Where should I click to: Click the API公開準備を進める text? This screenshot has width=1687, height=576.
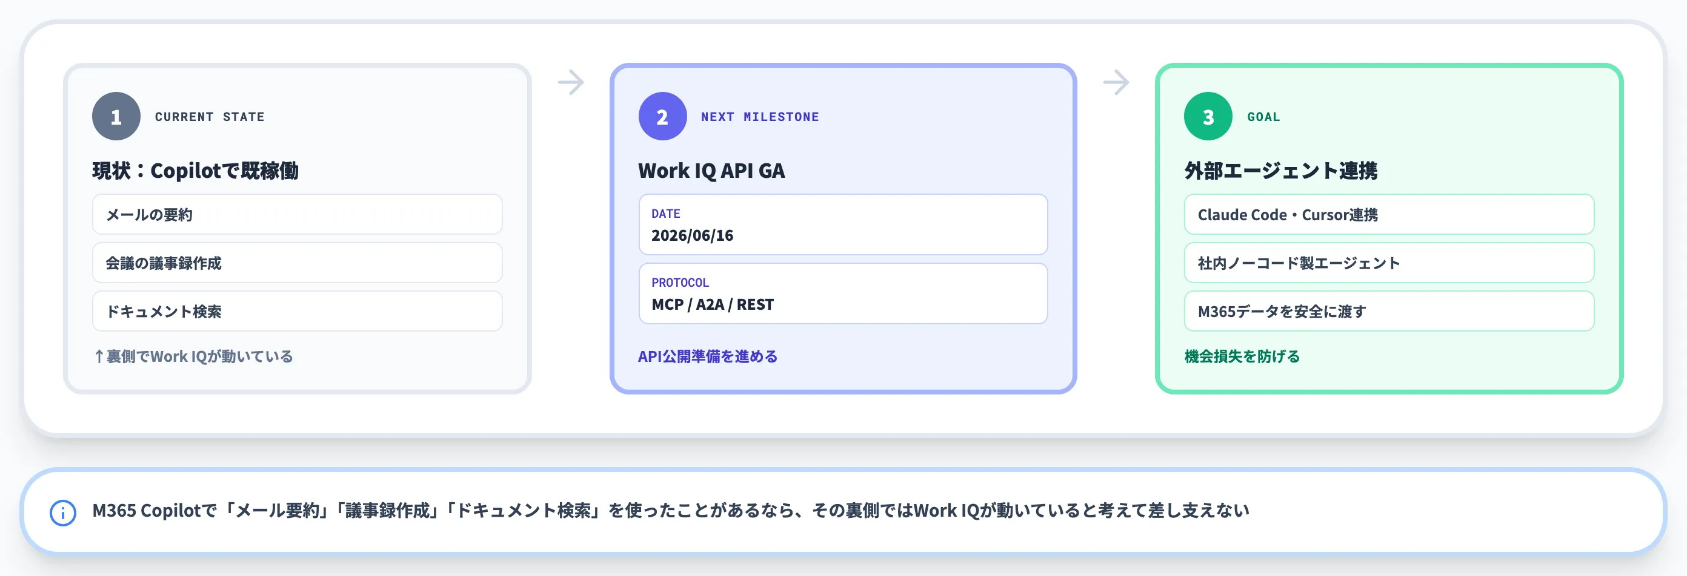coord(707,356)
